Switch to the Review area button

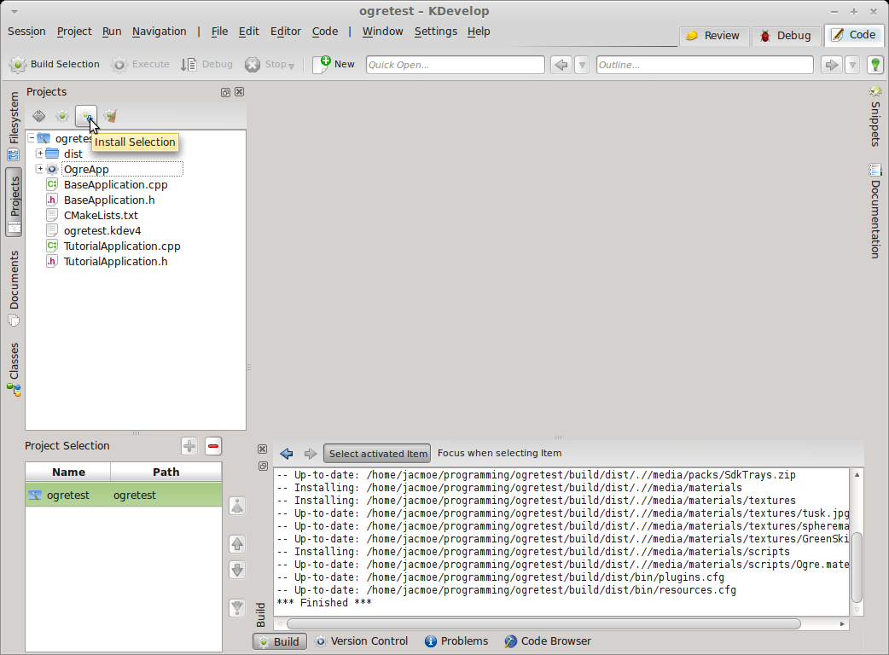pyautogui.click(x=714, y=36)
